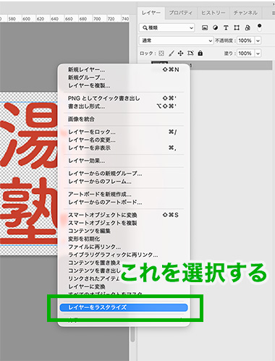Toggle artboard auto-nesting lock icon
Viewport: 275px width, 361px height.
point(190,54)
